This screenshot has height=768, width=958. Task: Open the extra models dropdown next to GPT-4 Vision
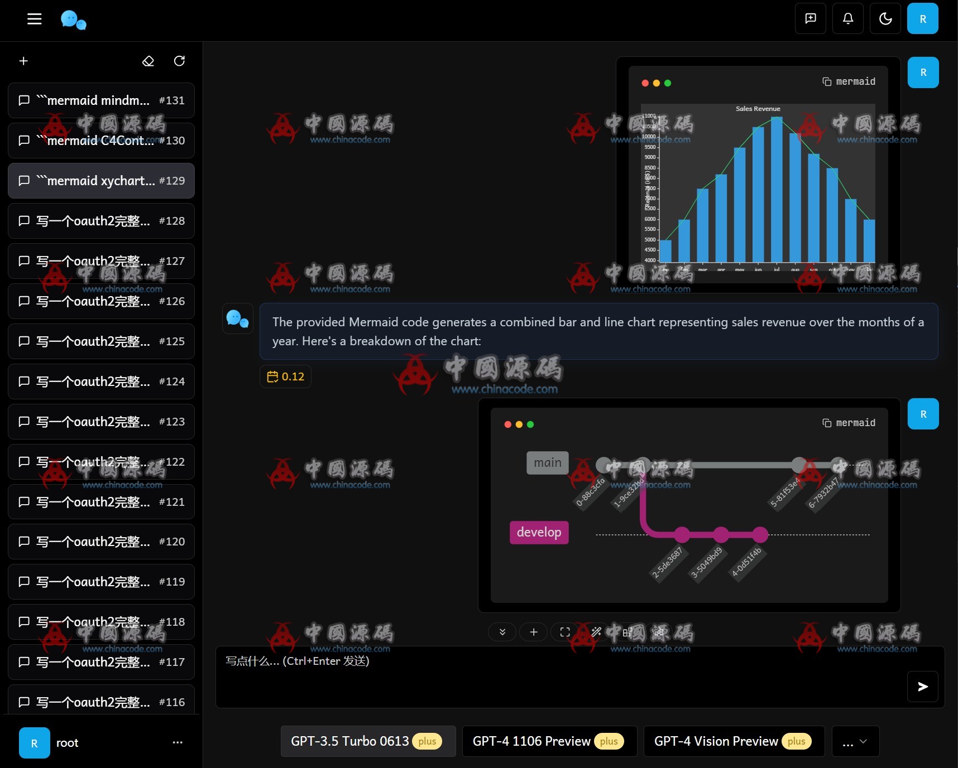[854, 741]
